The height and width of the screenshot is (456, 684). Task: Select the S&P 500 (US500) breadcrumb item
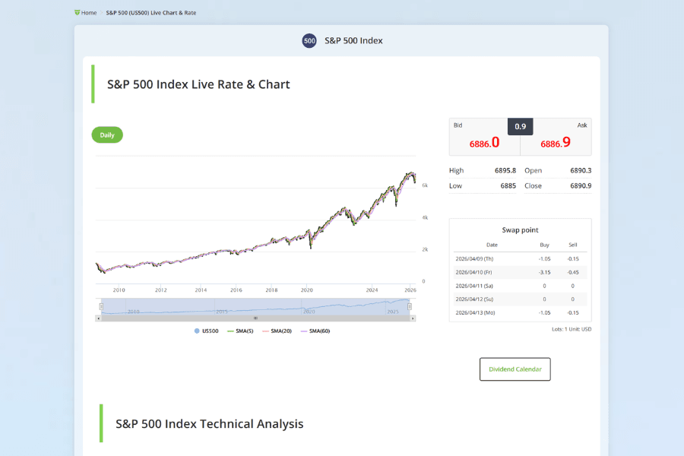click(150, 12)
